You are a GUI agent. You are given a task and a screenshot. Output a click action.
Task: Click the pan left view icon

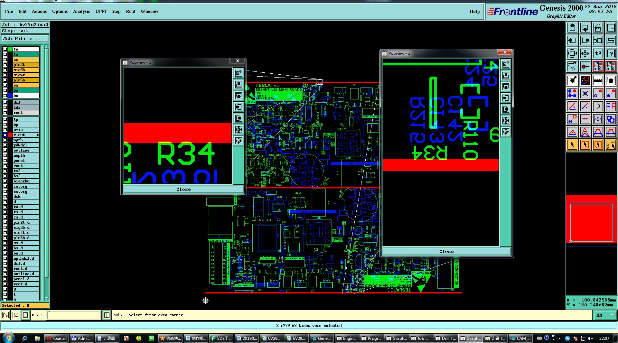pos(572,41)
